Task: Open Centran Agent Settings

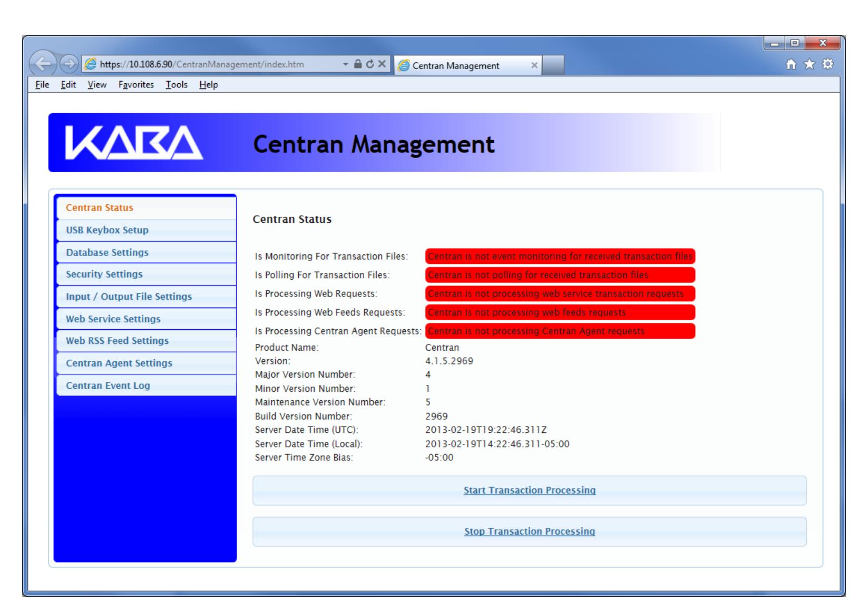Action: point(145,363)
